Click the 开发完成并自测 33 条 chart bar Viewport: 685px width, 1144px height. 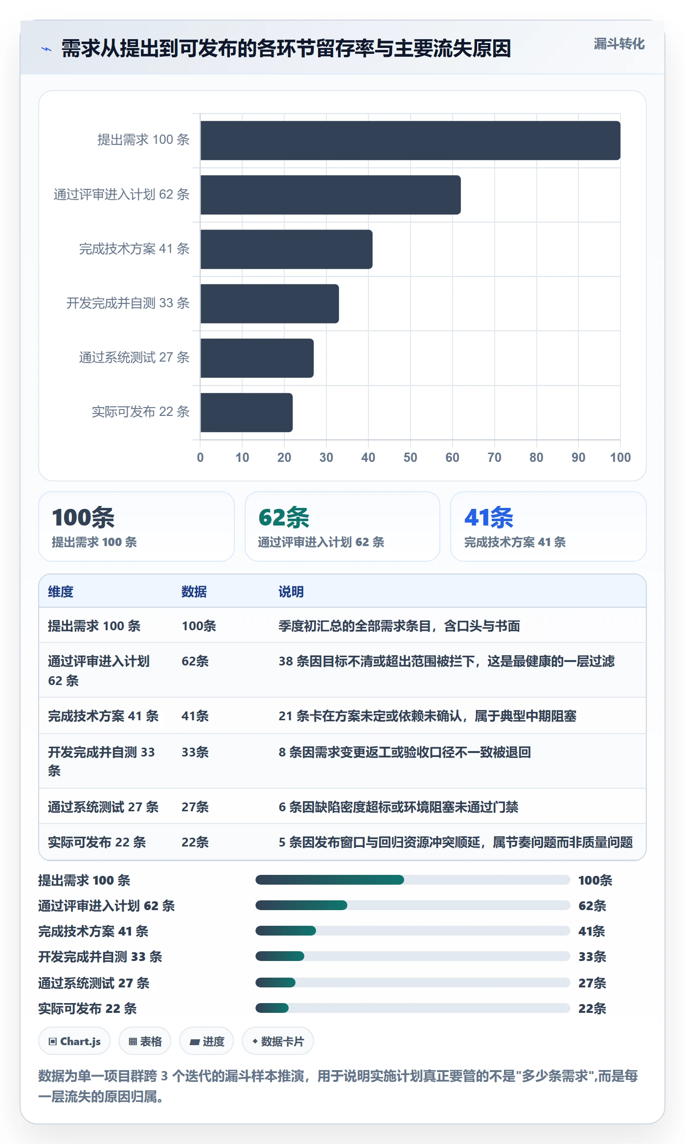pyautogui.click(x=270, y=303)
